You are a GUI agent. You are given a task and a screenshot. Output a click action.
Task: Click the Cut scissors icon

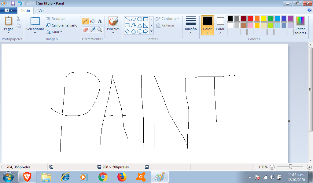tap(18, 19)
